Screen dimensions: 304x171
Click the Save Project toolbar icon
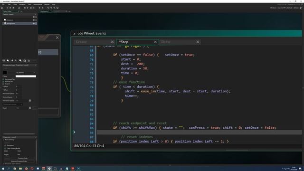tap(14, 8)
